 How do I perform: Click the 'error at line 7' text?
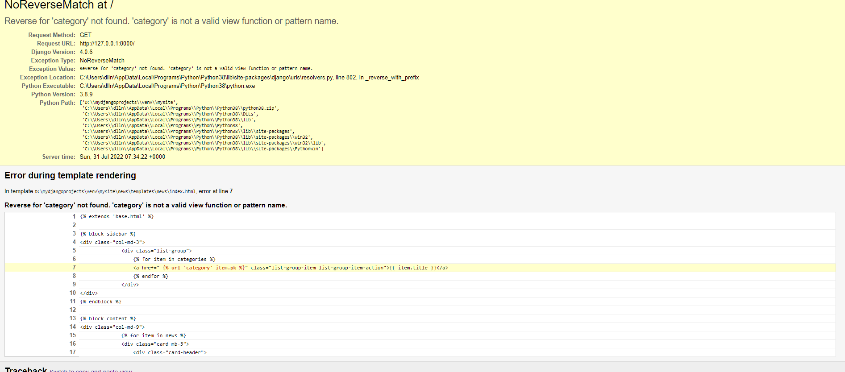click(216, 191)
